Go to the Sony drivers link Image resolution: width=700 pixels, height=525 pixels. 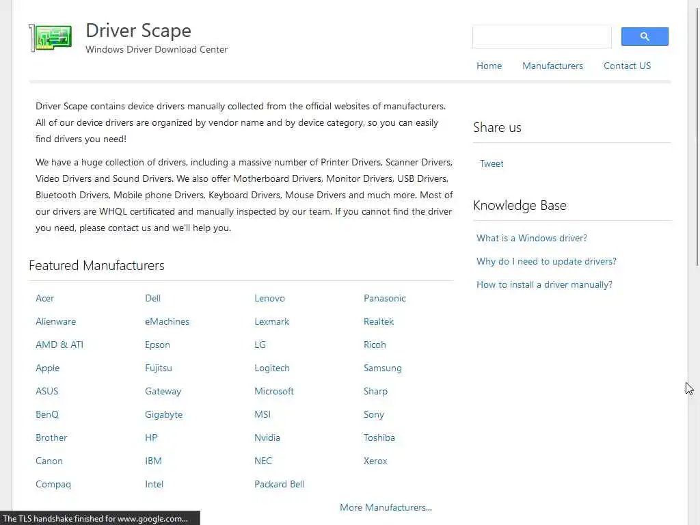[374, 415]
